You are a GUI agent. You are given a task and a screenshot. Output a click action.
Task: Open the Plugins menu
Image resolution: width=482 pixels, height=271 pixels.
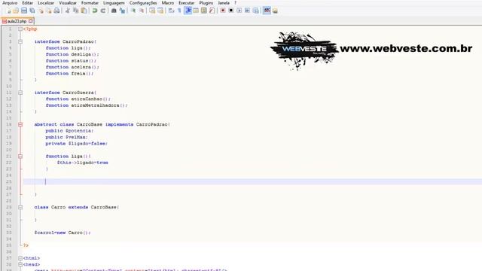(206, 3)
